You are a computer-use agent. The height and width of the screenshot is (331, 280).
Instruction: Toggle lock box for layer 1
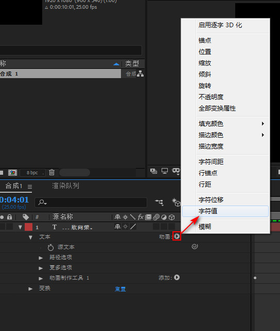[x=9, y=226]
